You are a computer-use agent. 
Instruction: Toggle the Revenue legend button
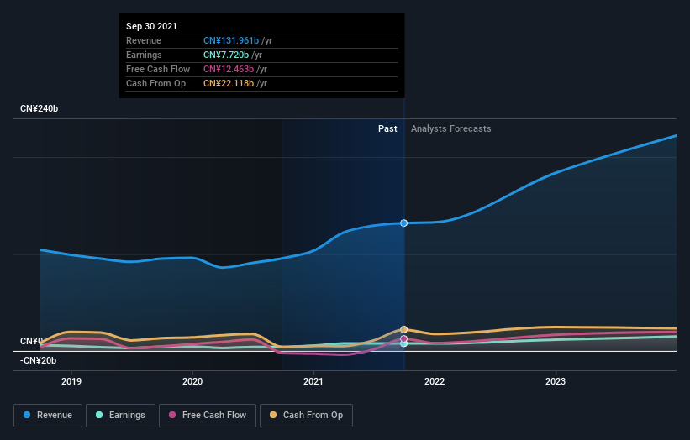pos(48,416)
